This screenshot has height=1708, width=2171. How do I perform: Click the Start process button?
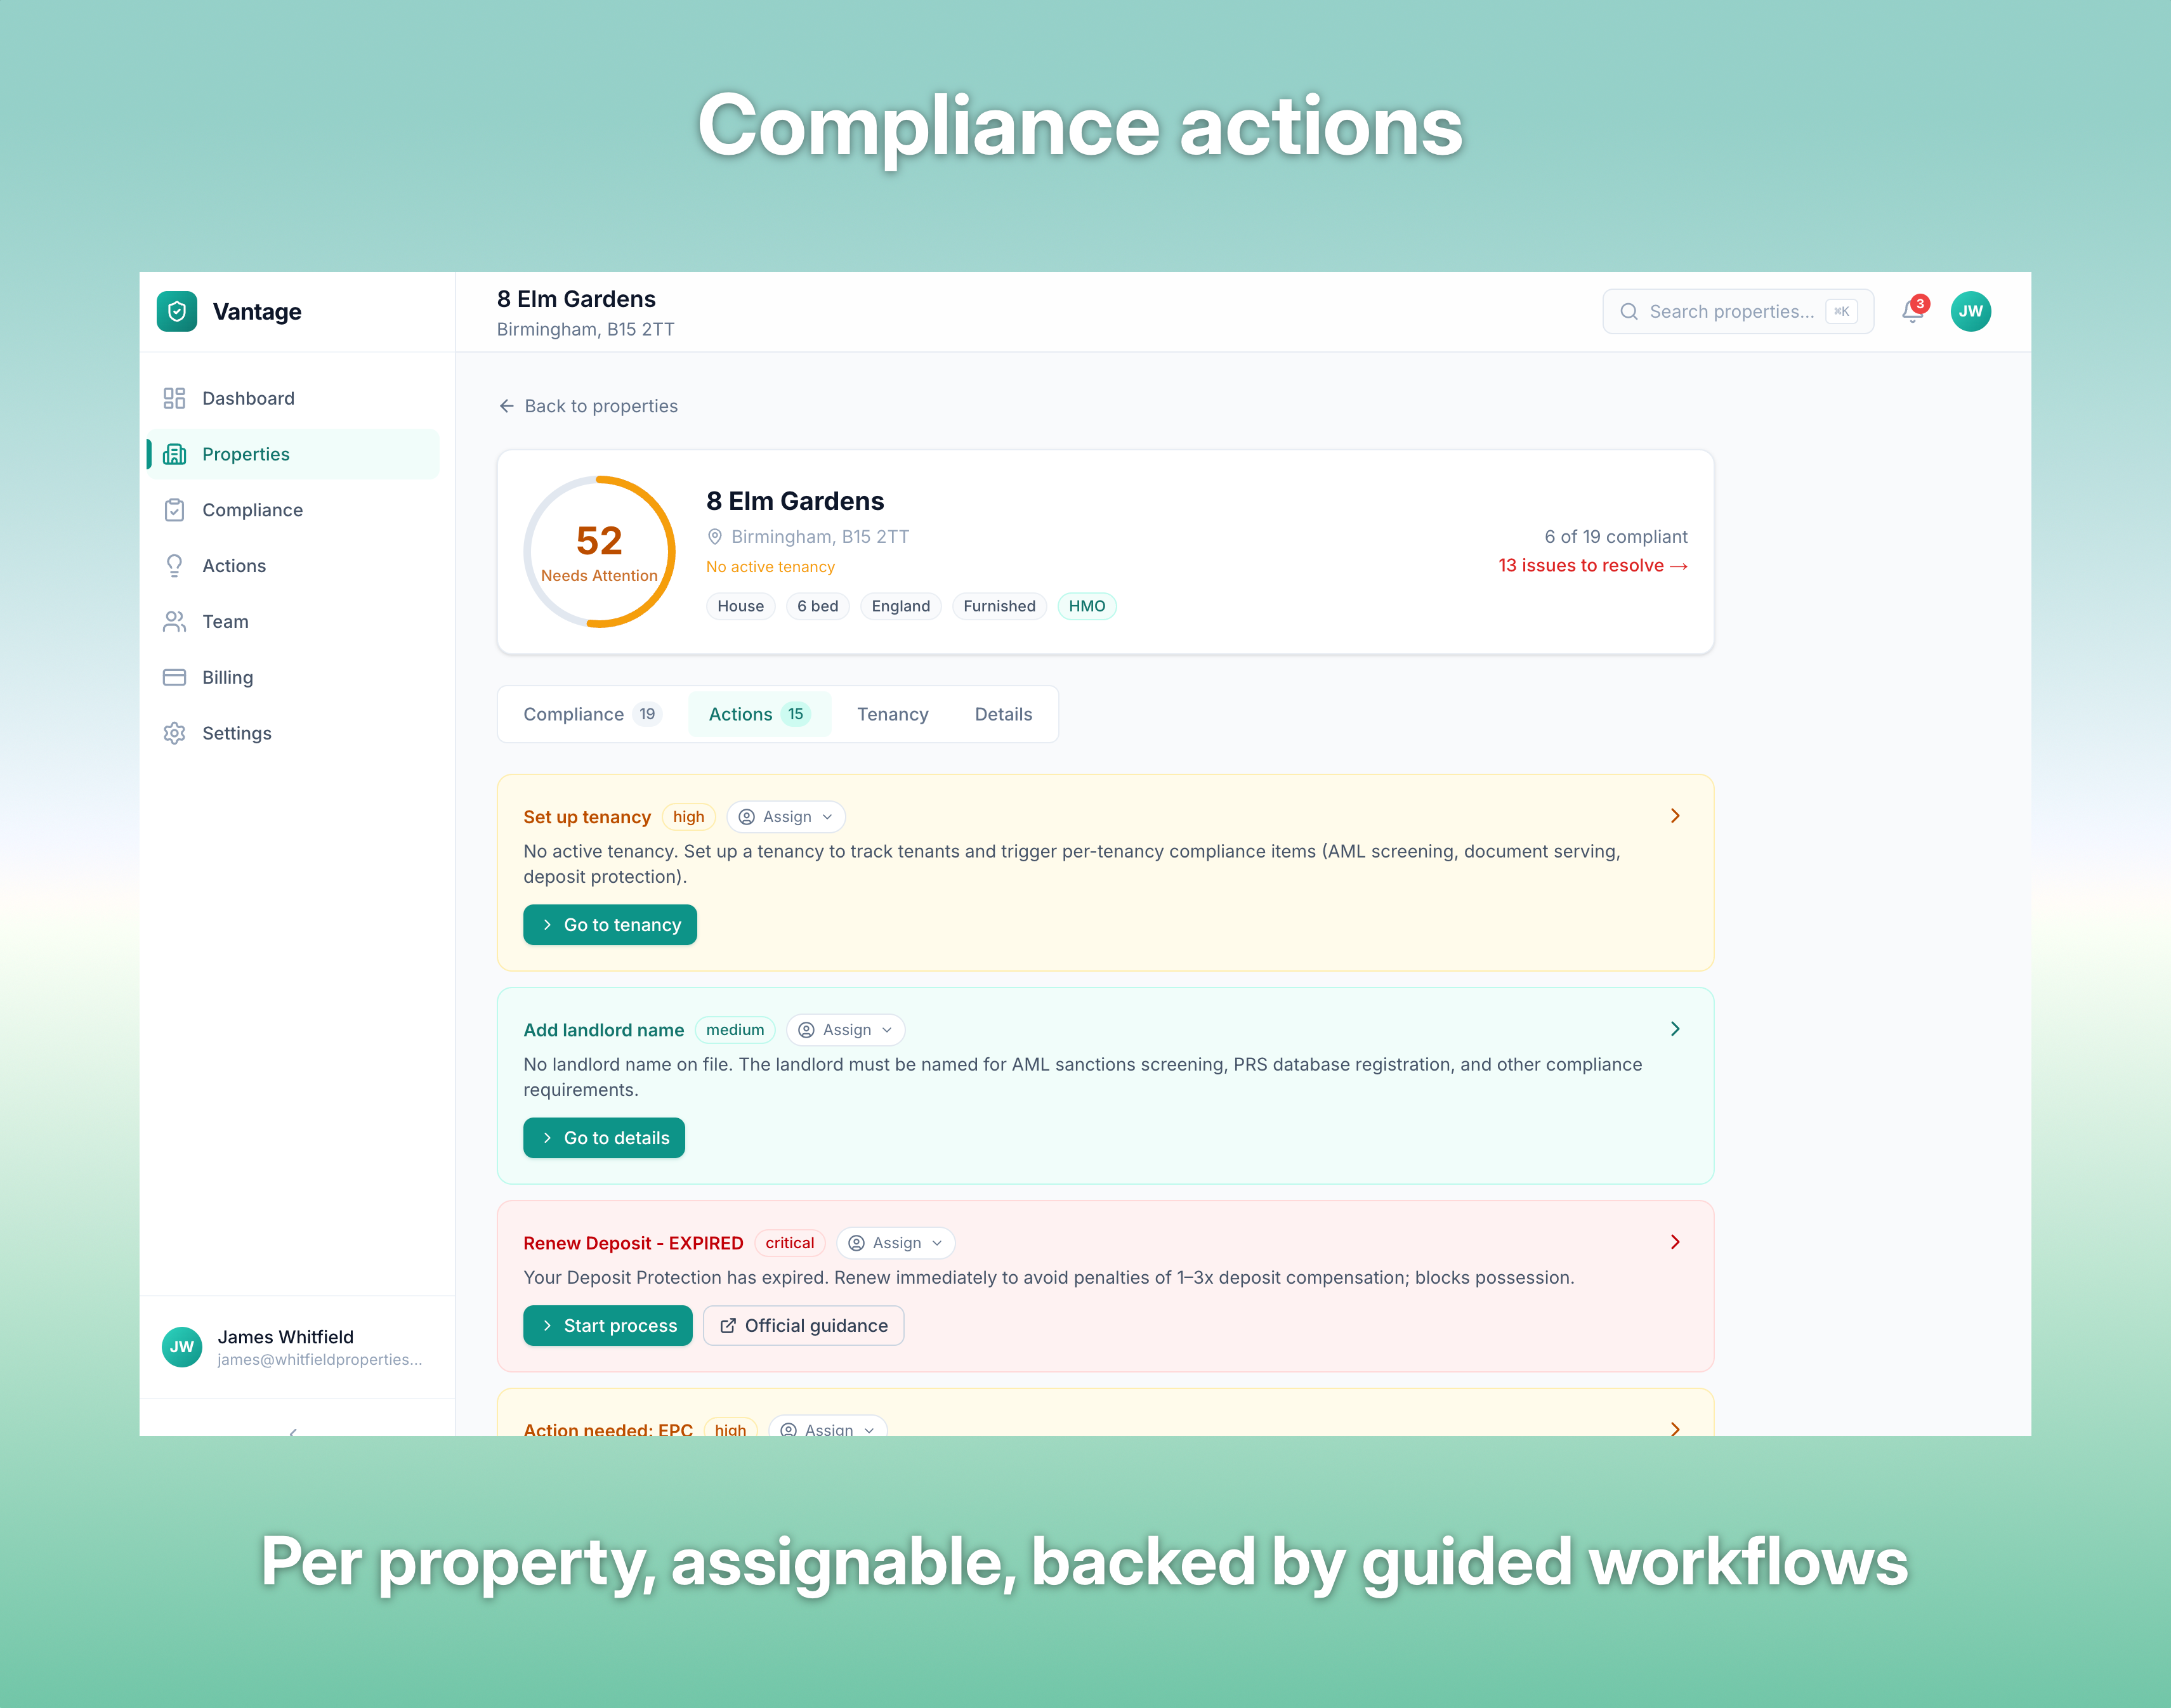pyautogui.click(x=608, y=1326)
